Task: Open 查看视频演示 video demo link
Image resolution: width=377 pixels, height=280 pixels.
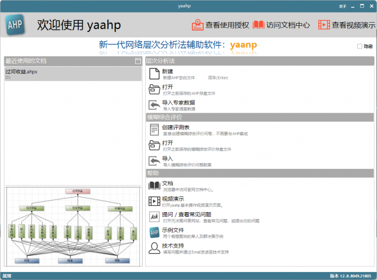Action: click(x=353, y=25)
